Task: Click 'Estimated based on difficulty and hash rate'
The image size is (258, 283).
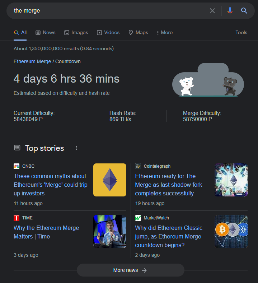Action: [62, 93]
